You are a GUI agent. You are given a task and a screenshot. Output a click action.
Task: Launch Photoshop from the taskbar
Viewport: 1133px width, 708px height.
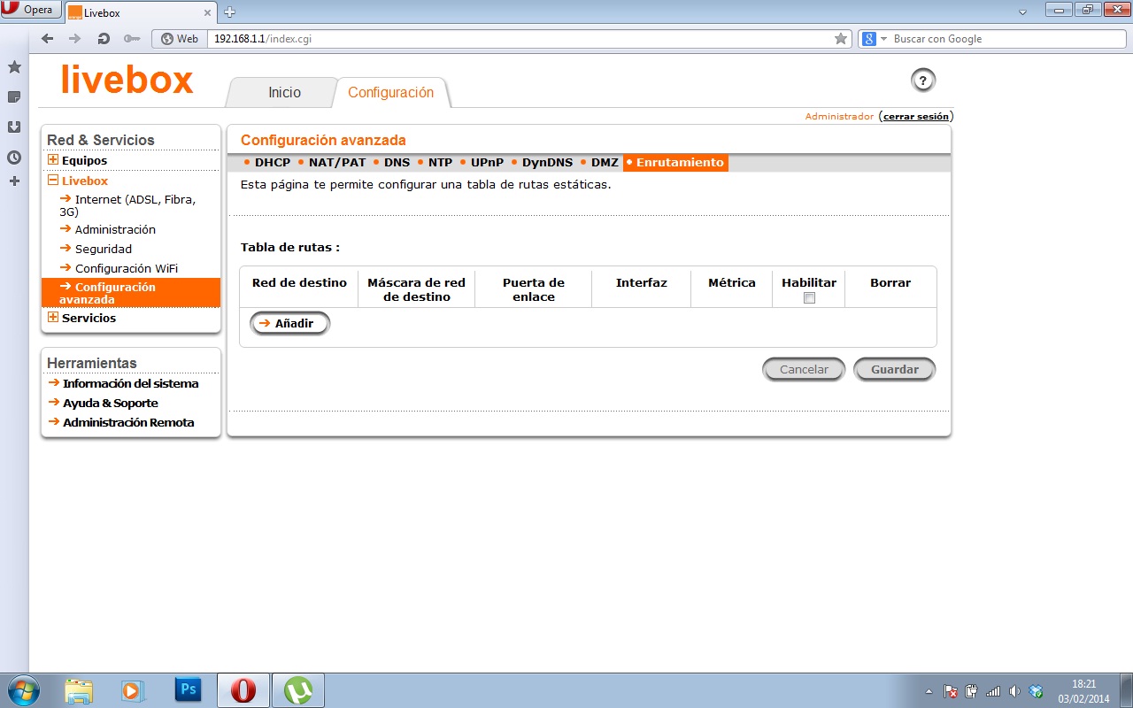(x=189, y=689)
